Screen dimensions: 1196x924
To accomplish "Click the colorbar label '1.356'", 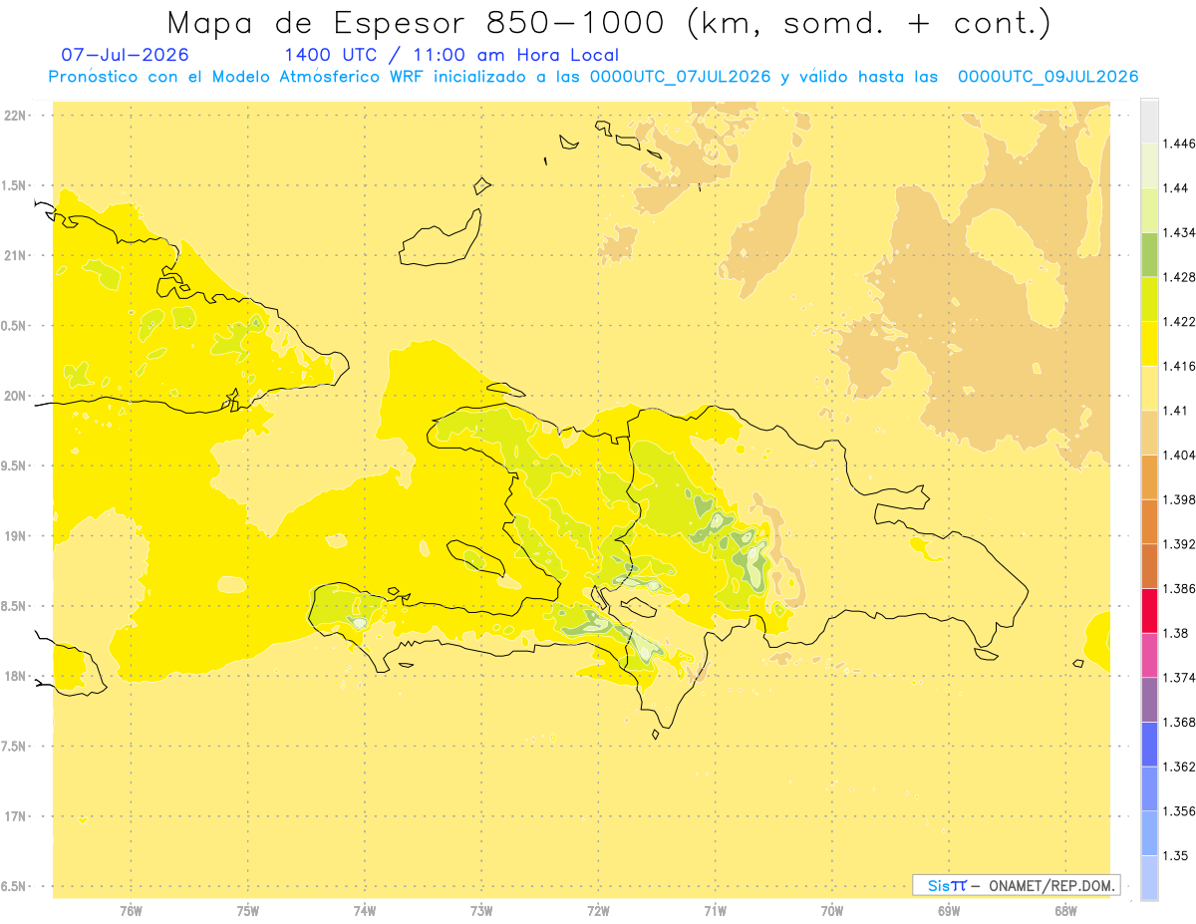I will (x=1179, y=811).
